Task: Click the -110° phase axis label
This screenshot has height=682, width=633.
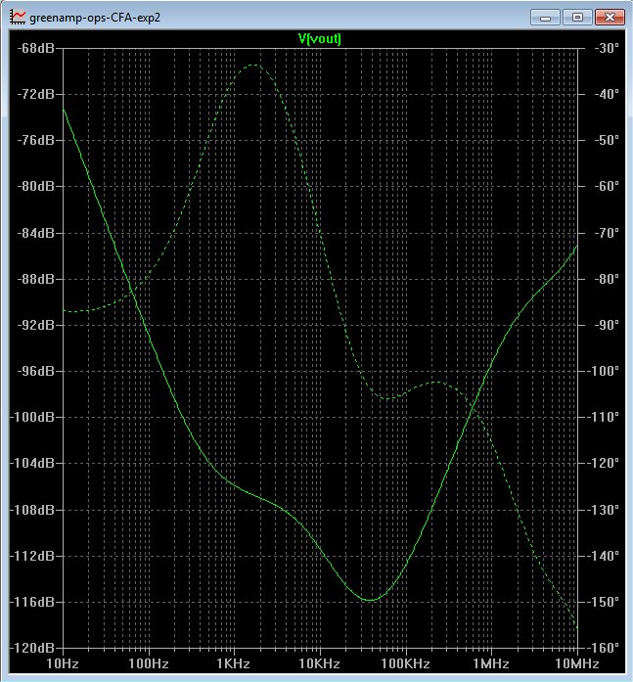Action: [x=603, y=417]
